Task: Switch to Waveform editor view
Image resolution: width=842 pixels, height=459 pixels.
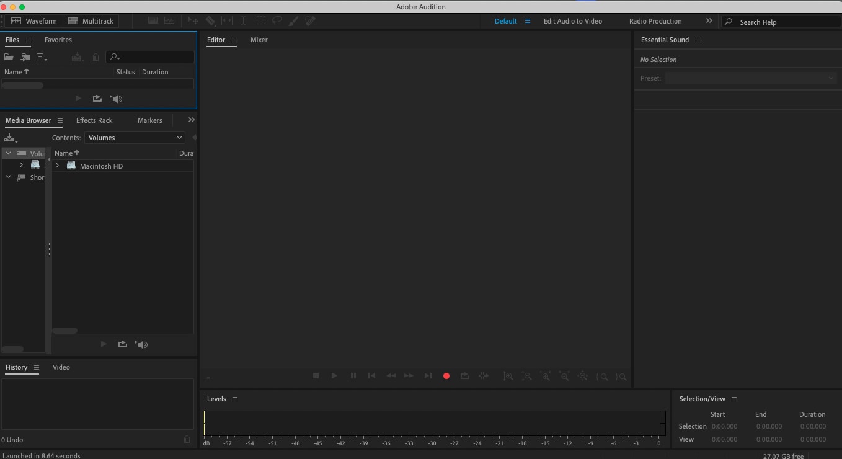Action: [33, 21]
